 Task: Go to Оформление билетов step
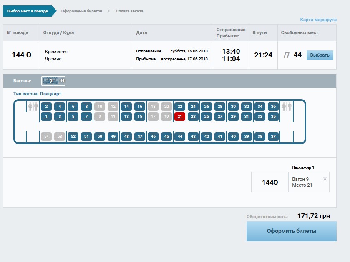click(x=81, y=11)
